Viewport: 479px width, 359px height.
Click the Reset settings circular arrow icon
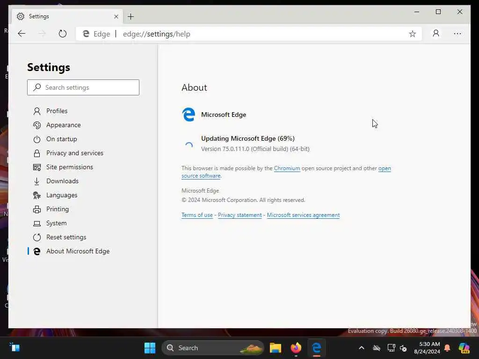(x=36, y=237)
